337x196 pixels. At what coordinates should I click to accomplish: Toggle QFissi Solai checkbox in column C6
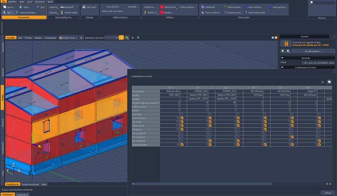point(319,125)
